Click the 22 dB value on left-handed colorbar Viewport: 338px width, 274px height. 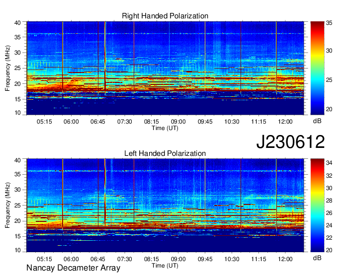pyautogui.click(x=329, y=238)
